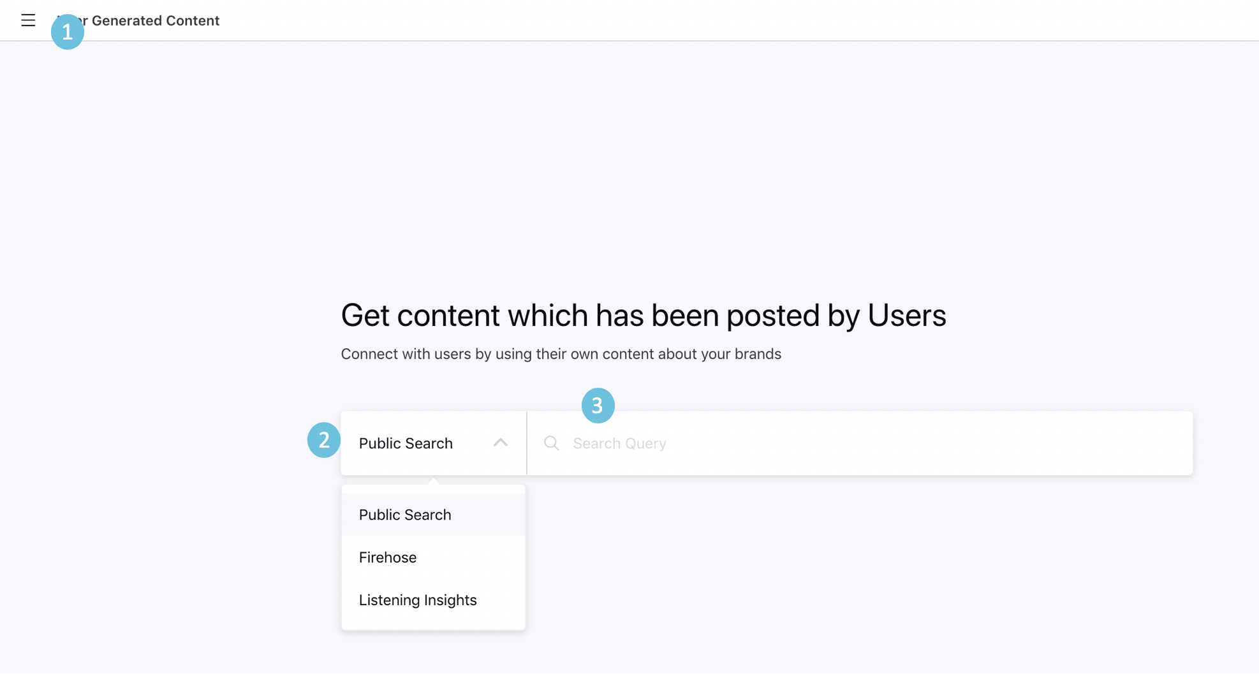Click inside the Search Query input field
This screenshot has height=676, width=1259.
click(765, 443)
